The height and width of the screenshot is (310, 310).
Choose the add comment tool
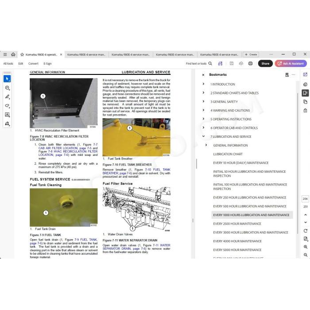click(7, 88)
